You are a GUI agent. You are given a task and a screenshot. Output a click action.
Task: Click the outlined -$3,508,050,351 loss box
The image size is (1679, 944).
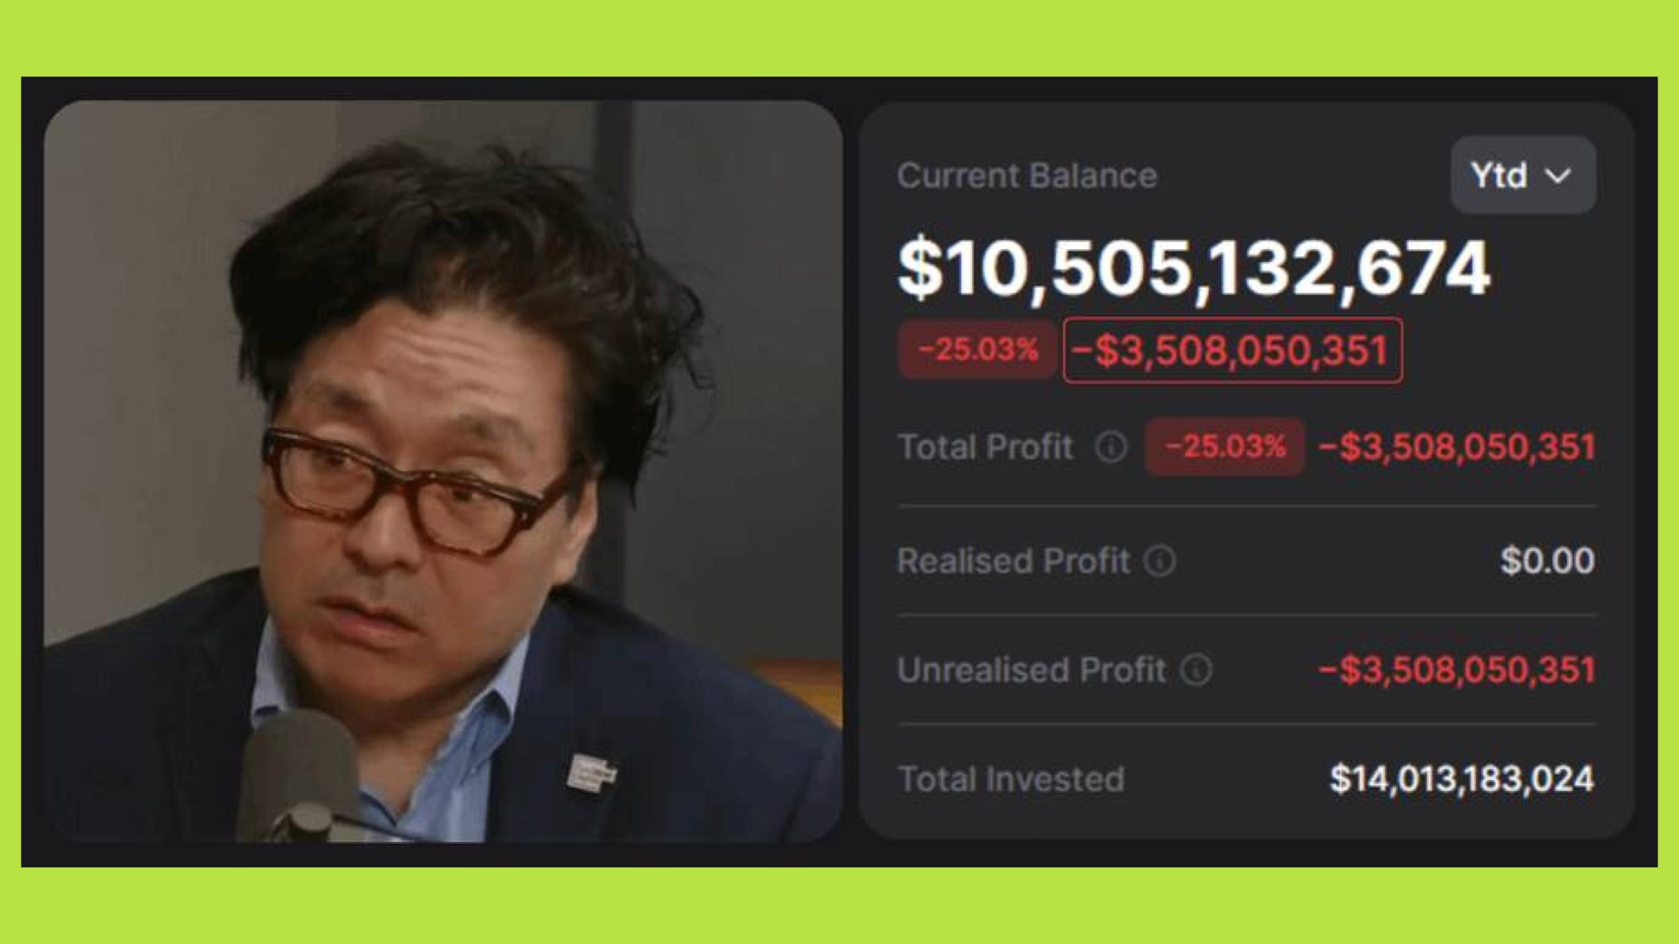1233,350
